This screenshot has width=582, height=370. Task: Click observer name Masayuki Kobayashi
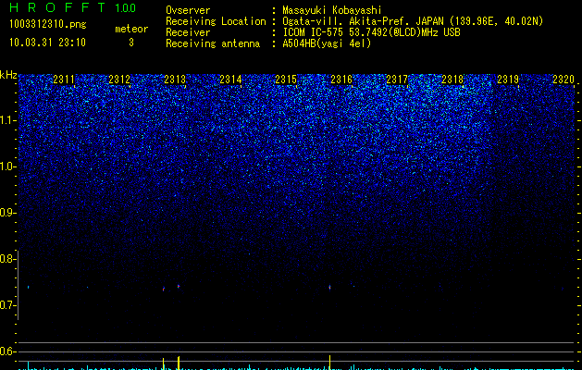pyautogui.click(x=332, y=10)
